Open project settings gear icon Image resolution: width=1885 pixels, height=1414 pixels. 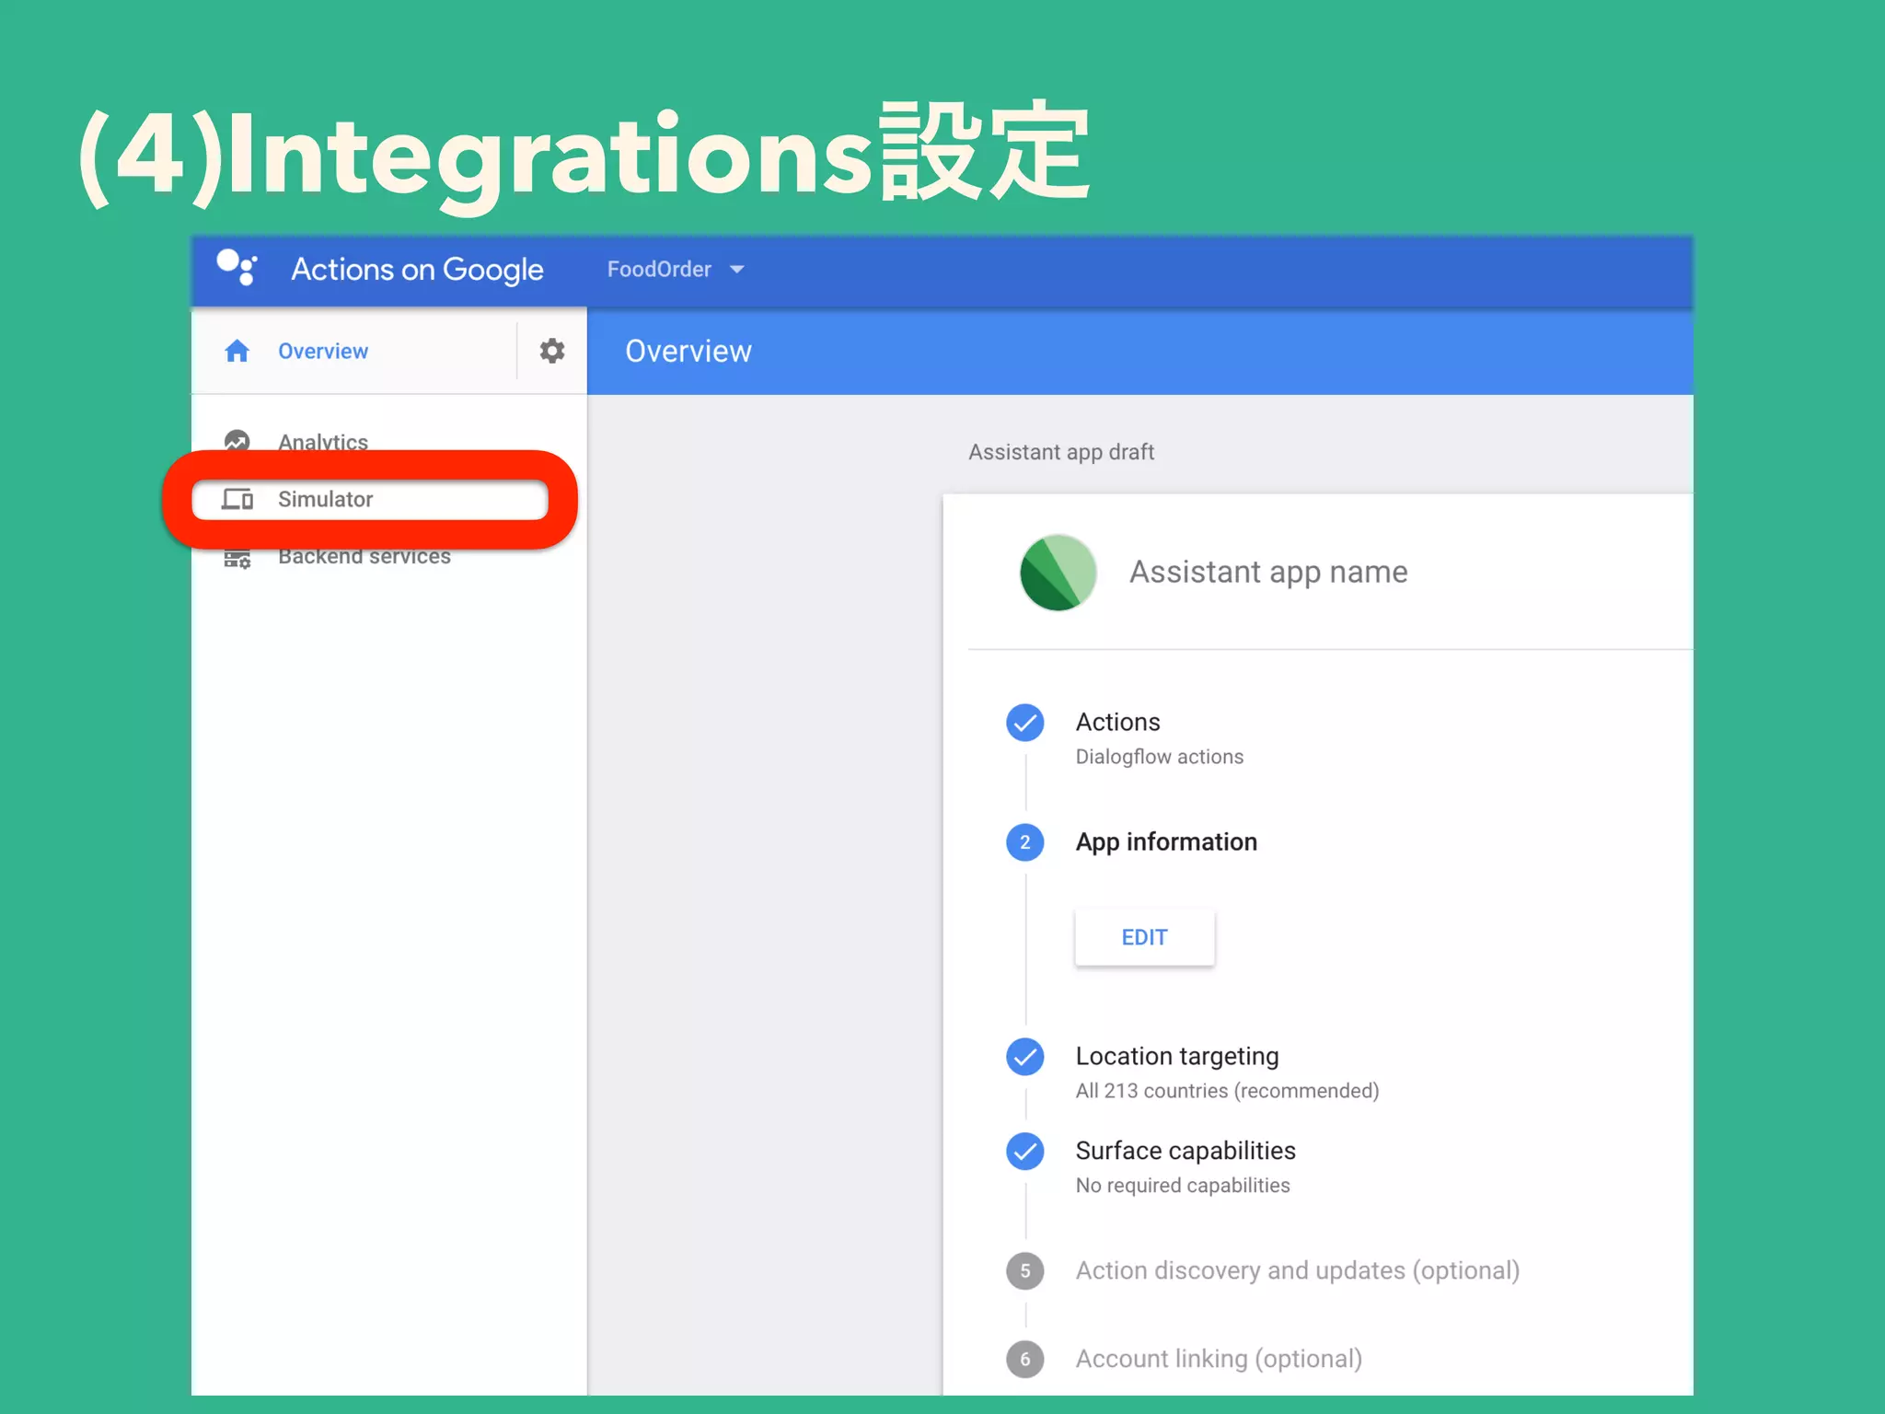pos(551,351)
